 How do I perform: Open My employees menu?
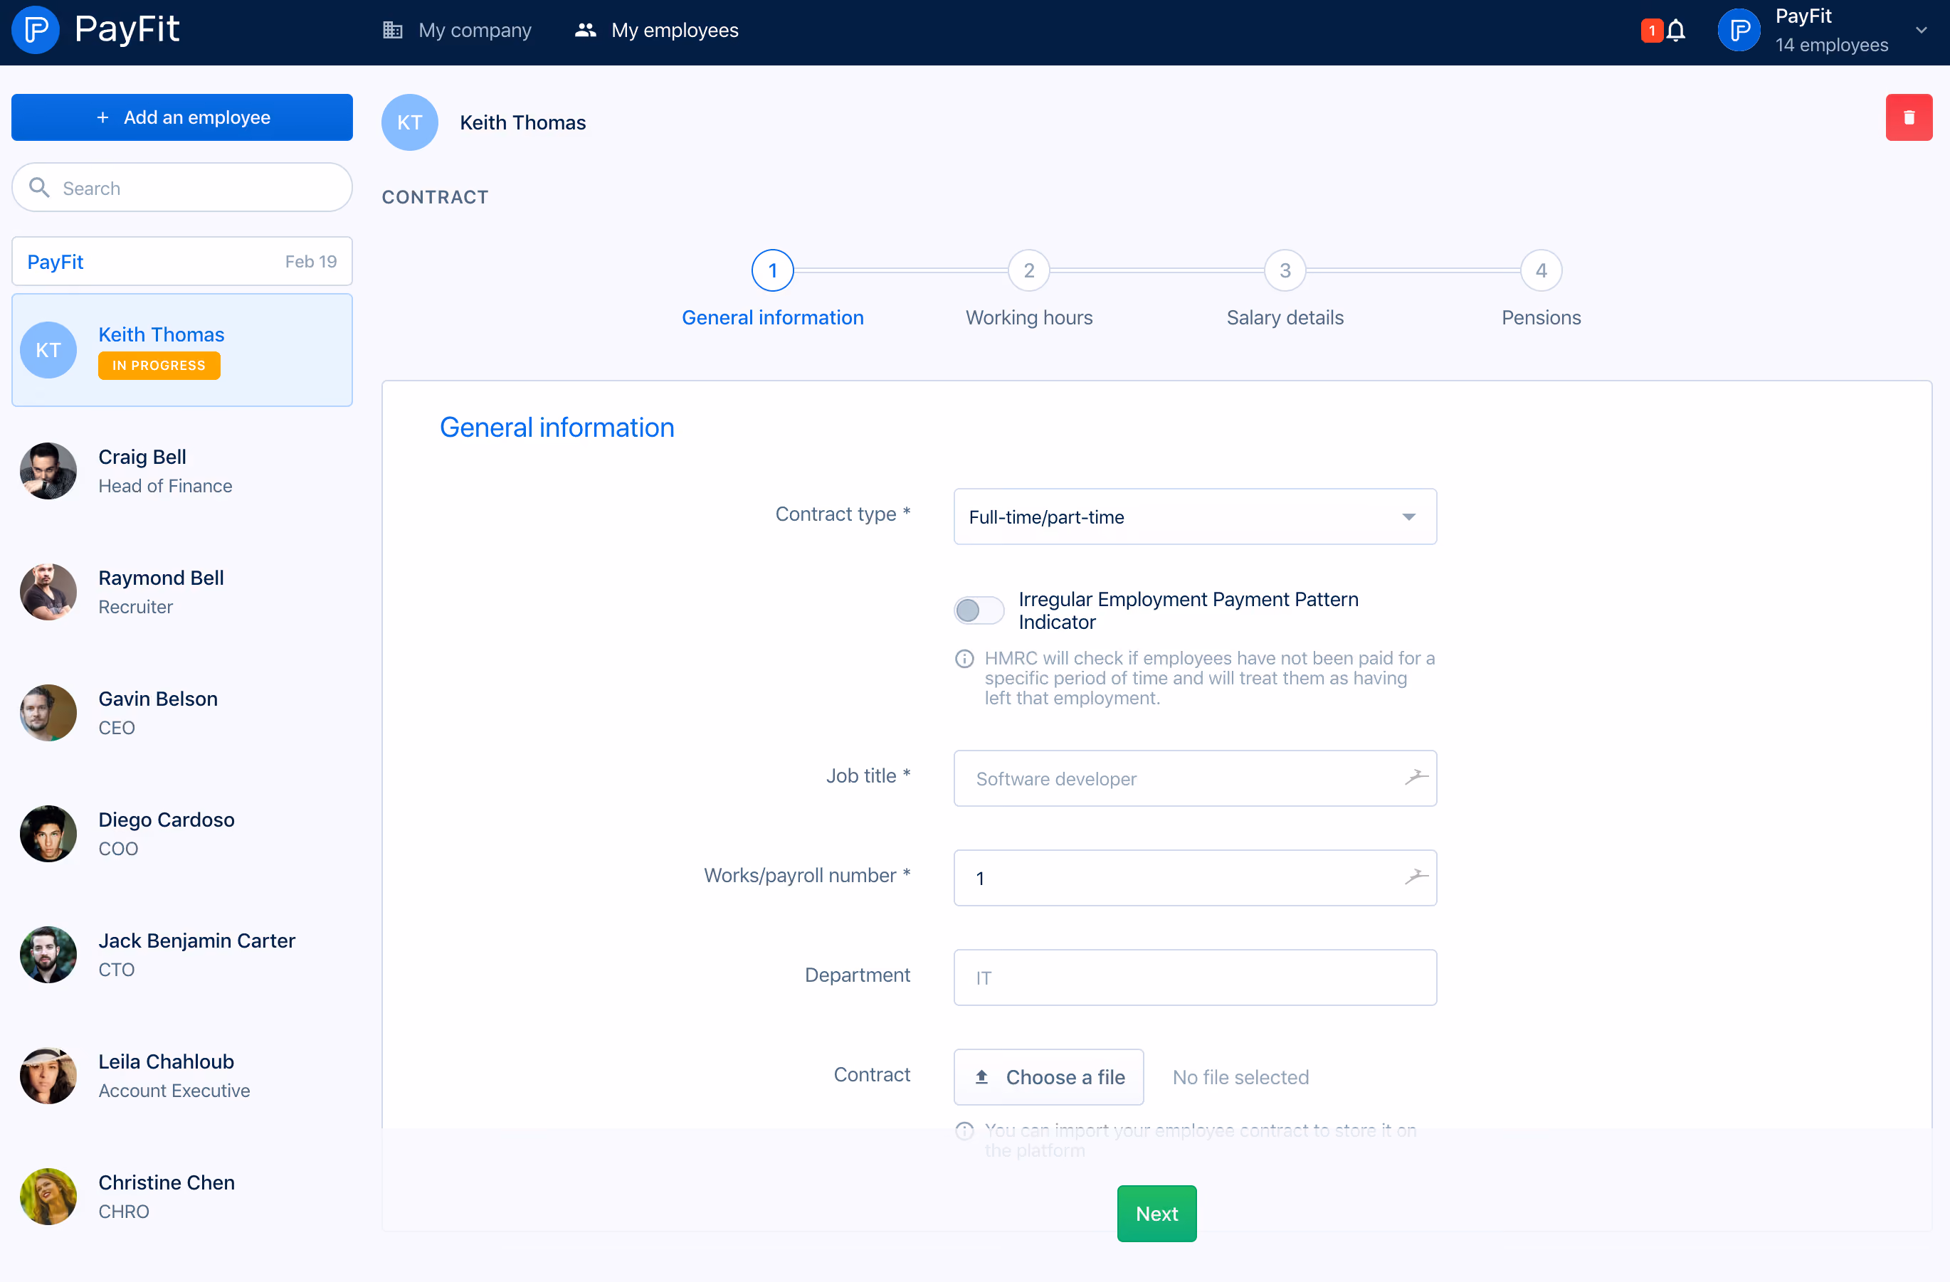(x=656, y=31)
